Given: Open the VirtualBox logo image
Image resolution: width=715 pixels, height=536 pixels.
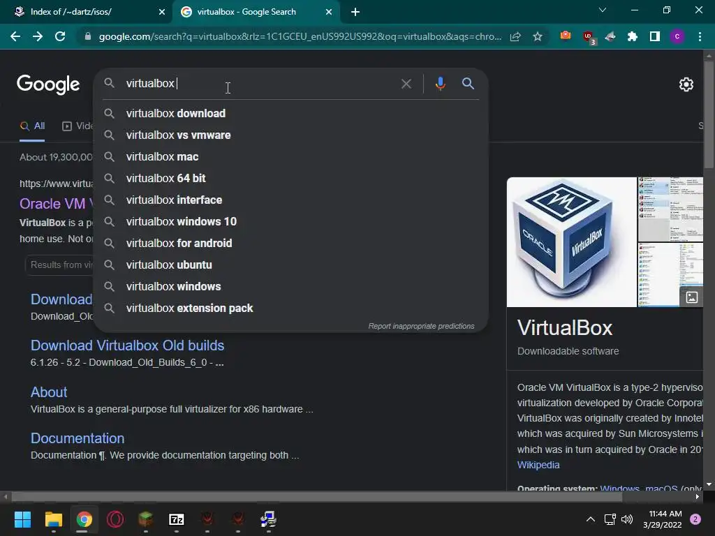Looking at the screenshot, I should 571,242.
